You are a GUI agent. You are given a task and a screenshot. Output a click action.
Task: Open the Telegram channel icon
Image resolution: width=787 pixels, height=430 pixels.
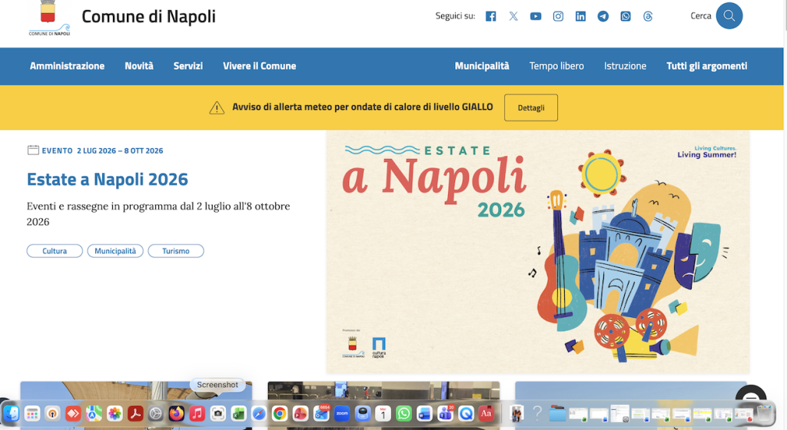603,16
